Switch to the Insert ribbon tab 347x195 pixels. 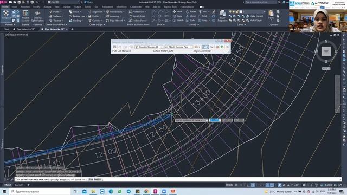point(15,7)
